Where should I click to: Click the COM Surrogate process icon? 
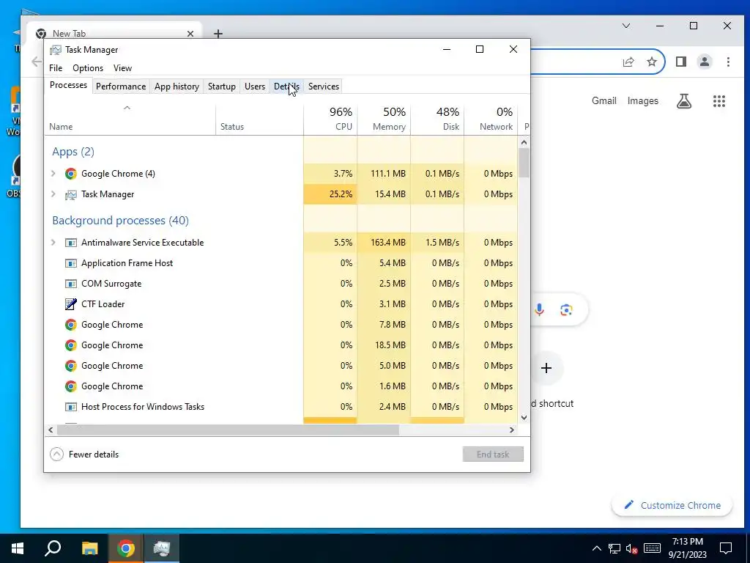tap(71, 284)
